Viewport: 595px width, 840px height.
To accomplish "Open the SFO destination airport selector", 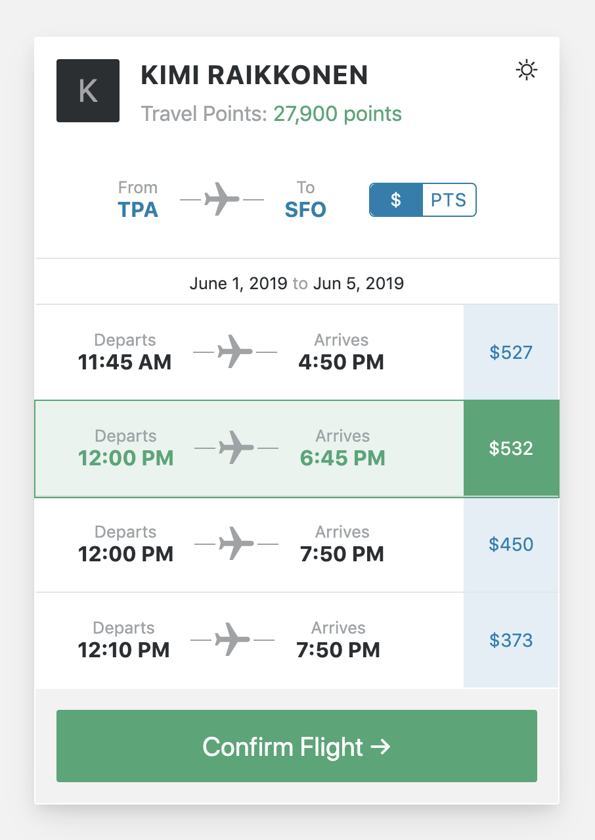I will [x=305, y=210].
